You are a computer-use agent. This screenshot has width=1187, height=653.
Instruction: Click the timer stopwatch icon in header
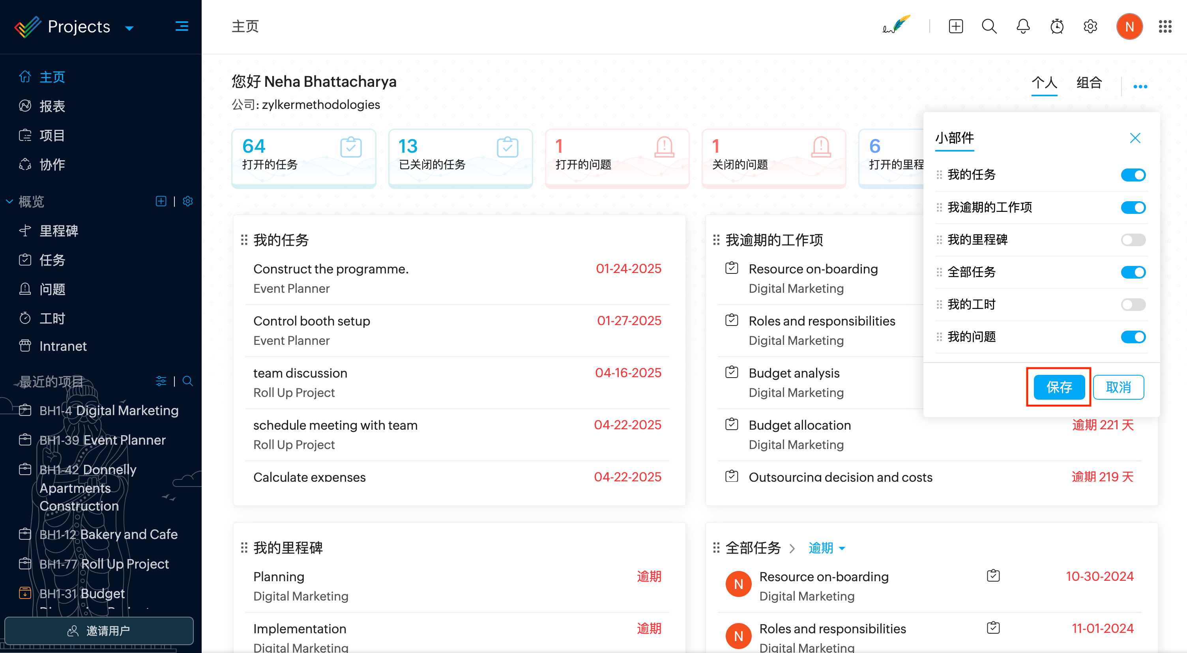click(1057, 26)
